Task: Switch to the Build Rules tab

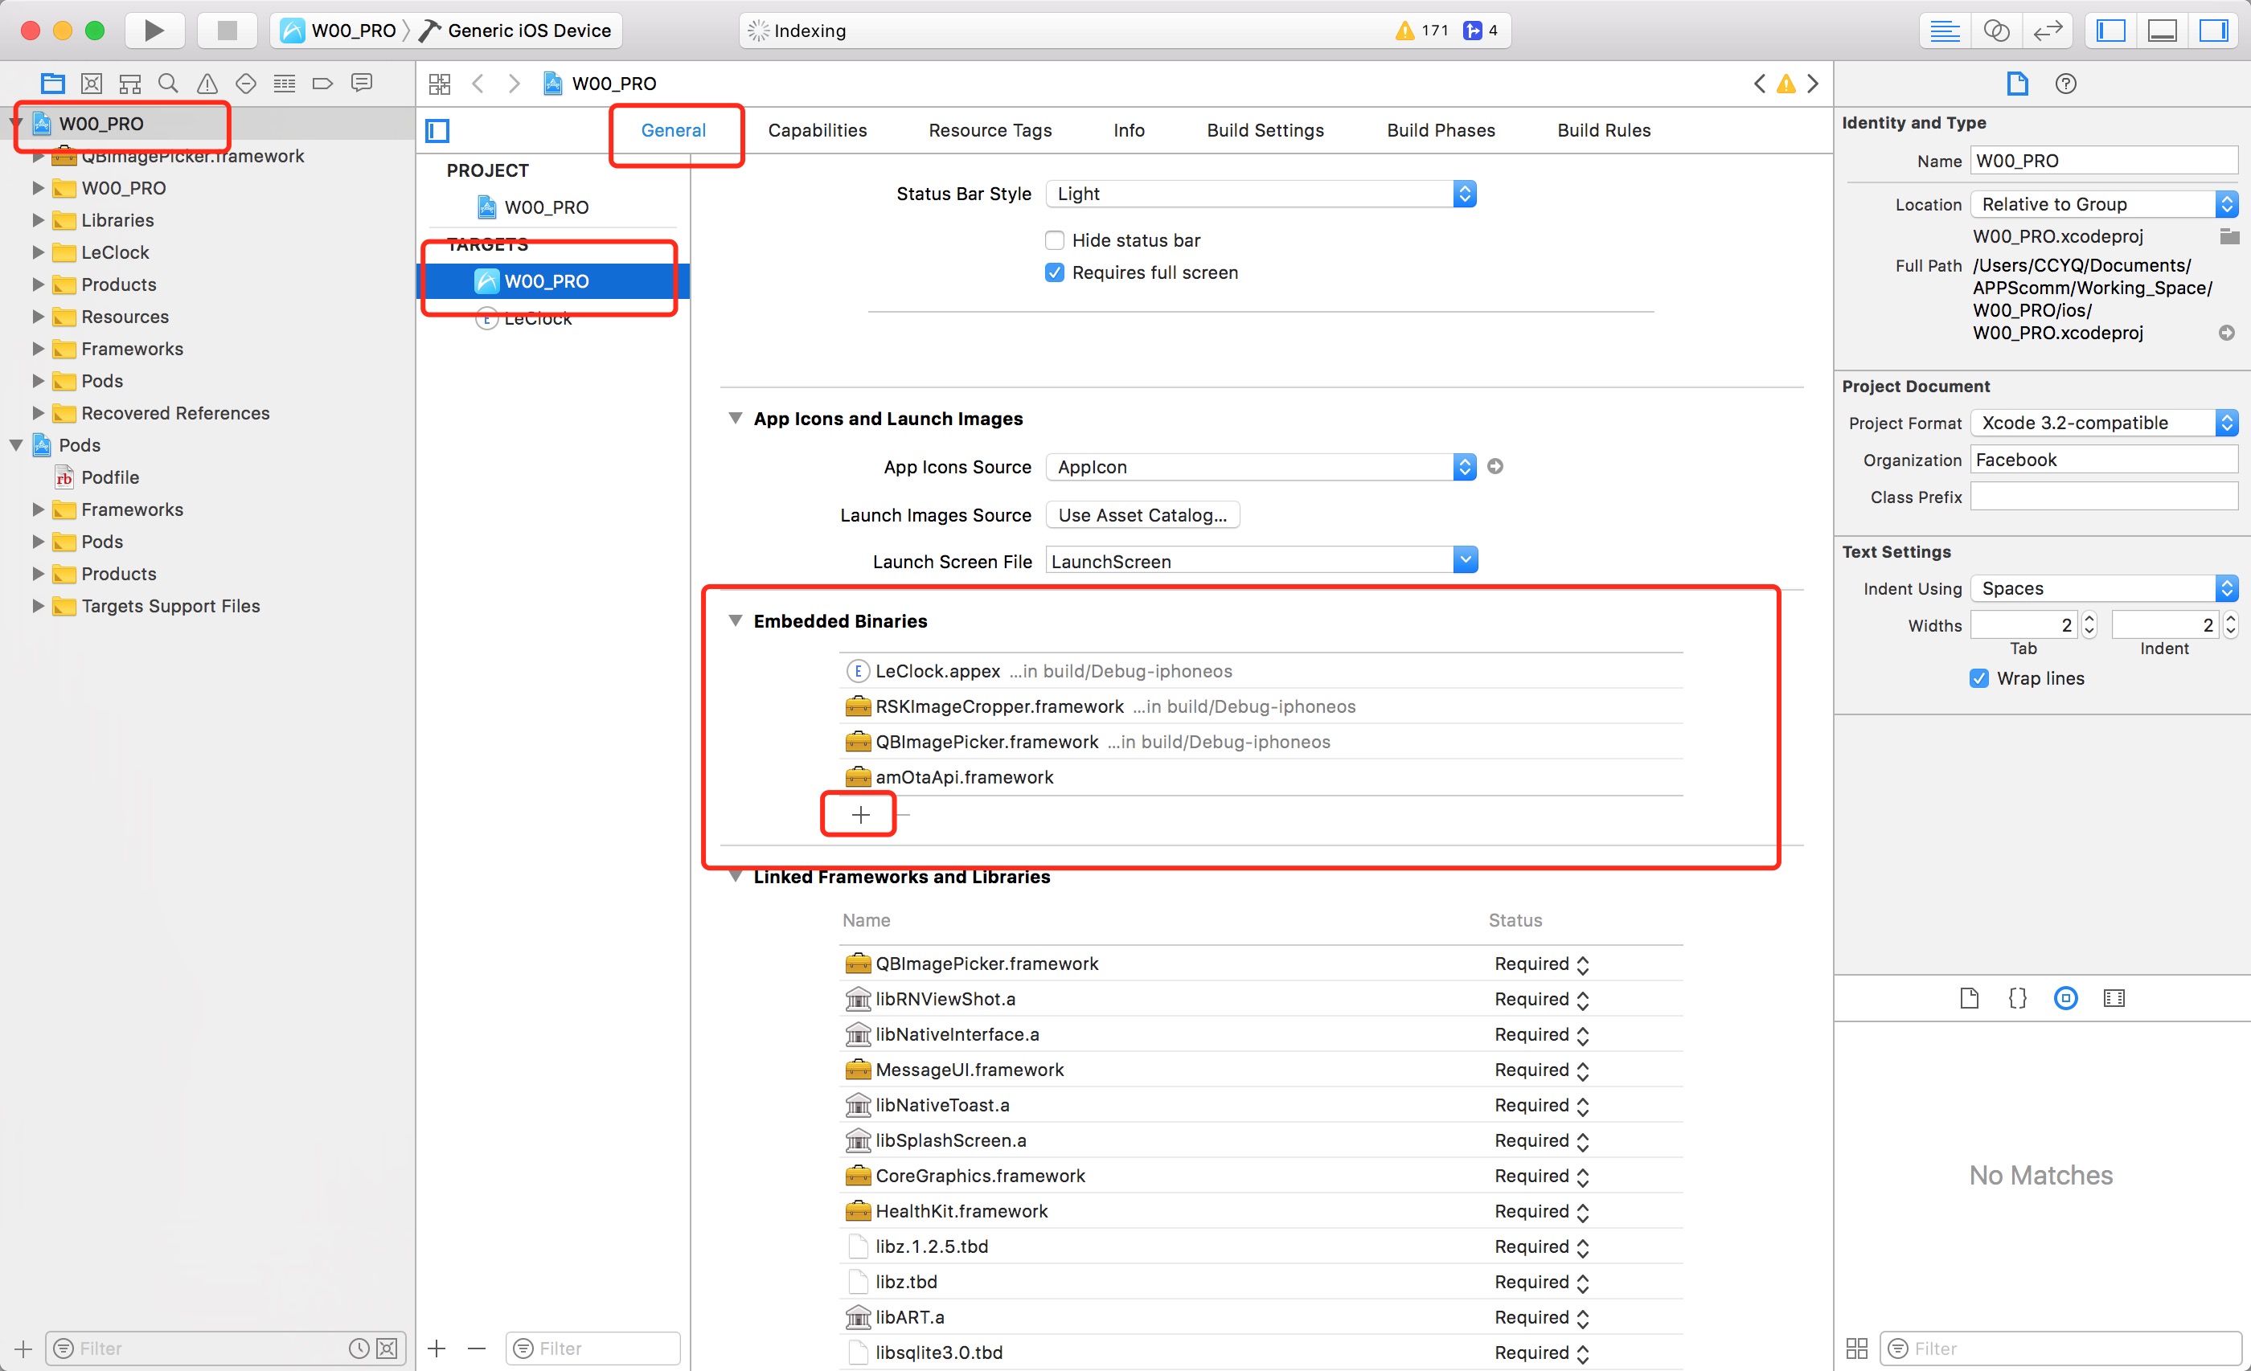Action: point(1603,129)
